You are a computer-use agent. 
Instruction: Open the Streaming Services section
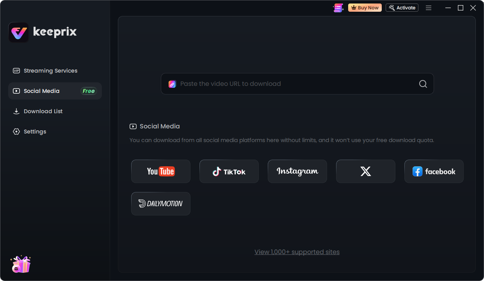[55, 71]
